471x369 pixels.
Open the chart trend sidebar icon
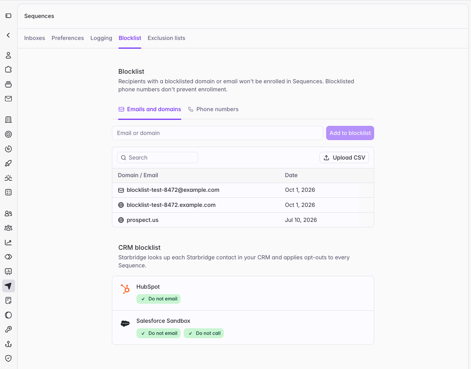(8, 242)
